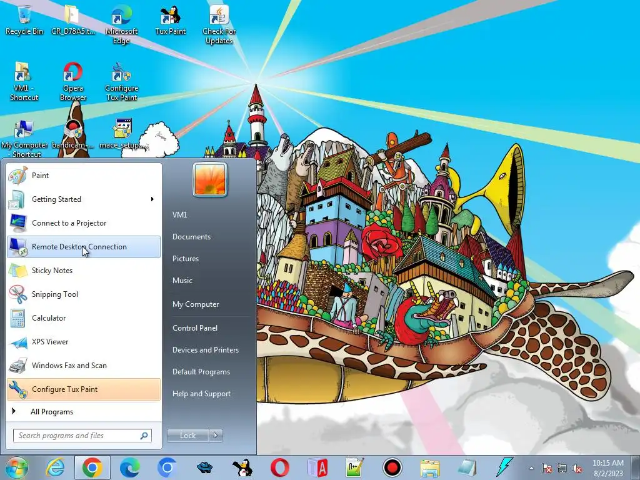The height and width of the screenshot is (480, 640).
Task: Select Opera Browser desktop shortcut
Action: (73, 81)
